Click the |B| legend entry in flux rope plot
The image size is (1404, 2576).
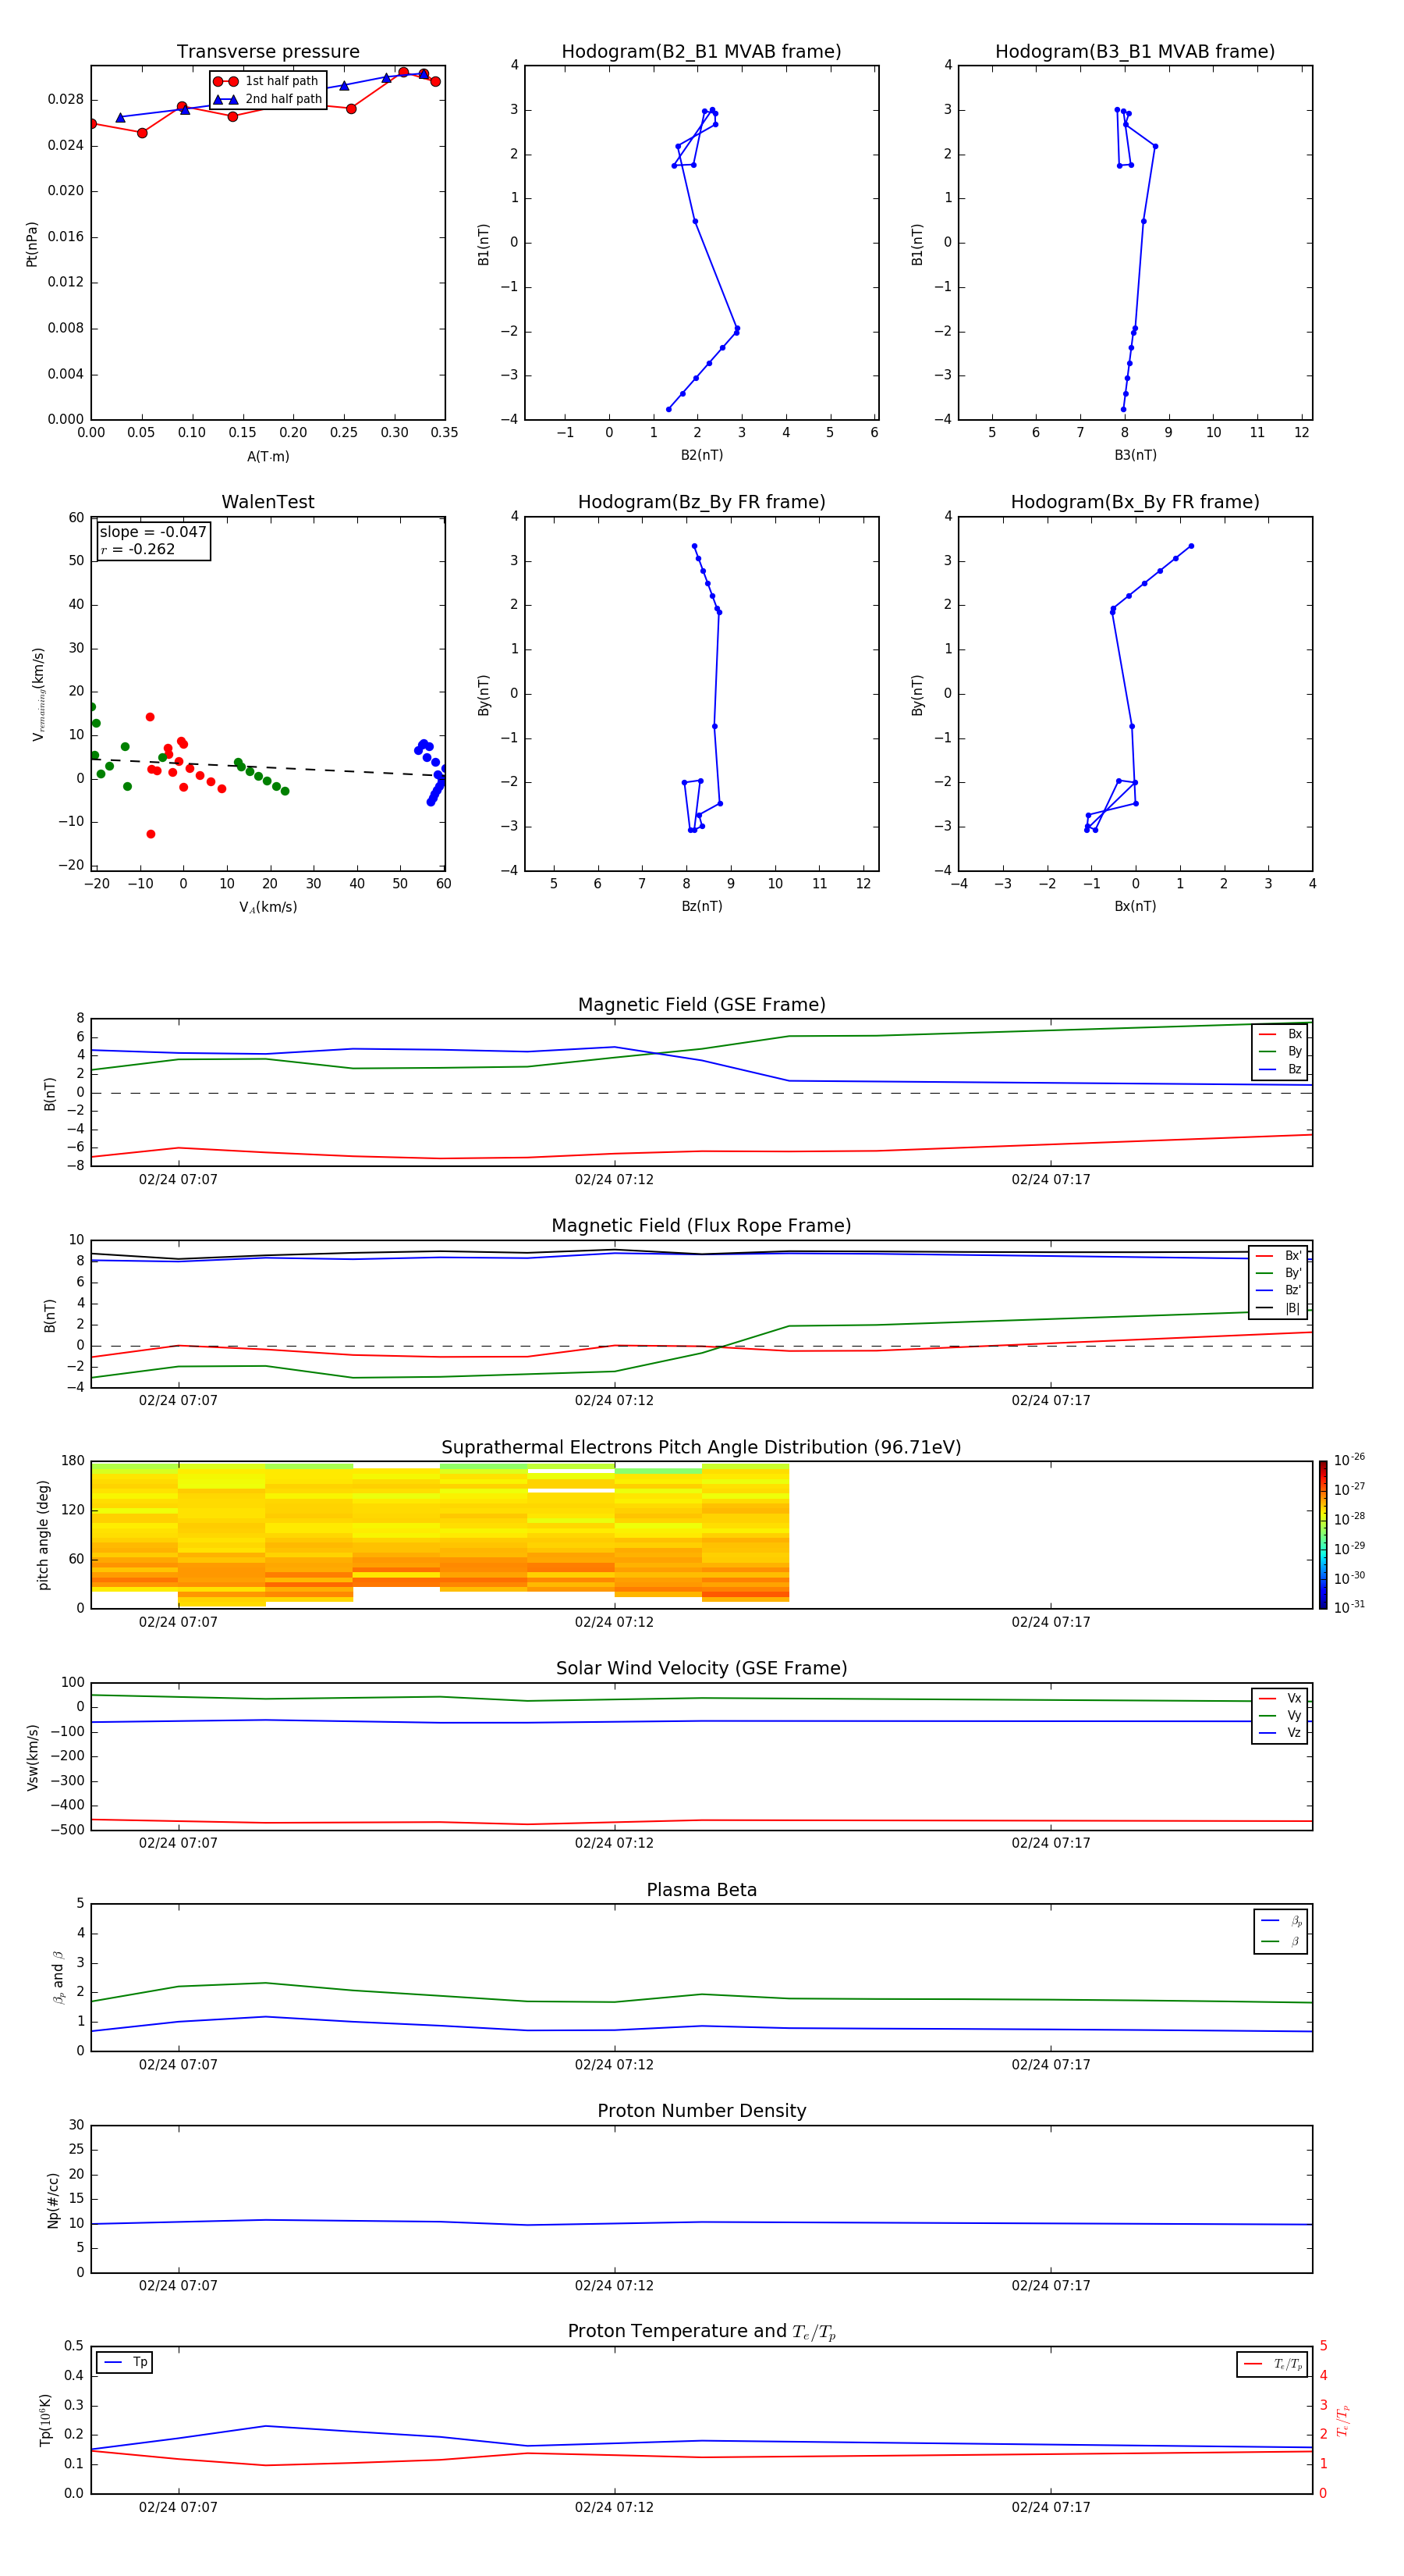(x=1278, y=1308)
